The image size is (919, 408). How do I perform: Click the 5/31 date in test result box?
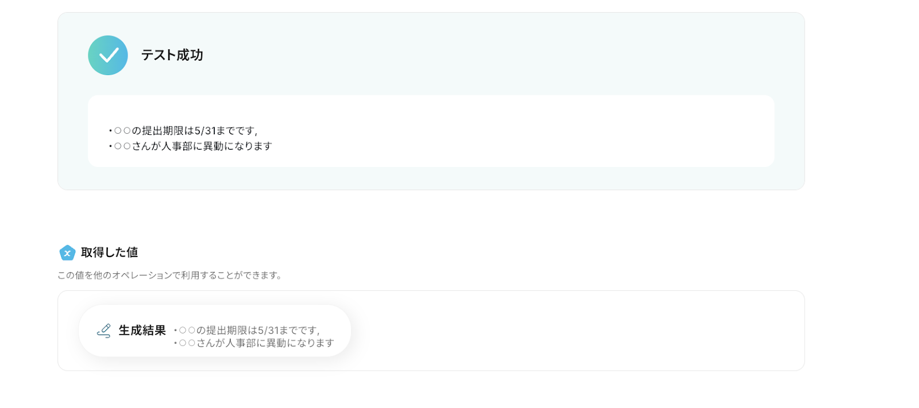[205, 131]
